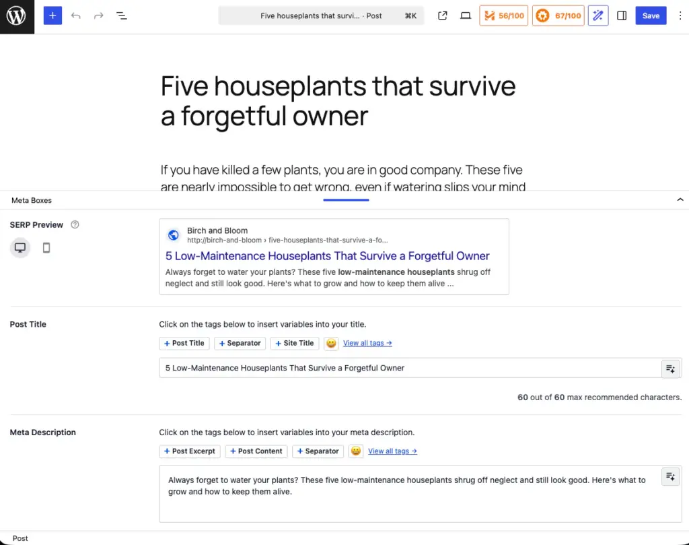Open the editor options menu

(680, 16)
